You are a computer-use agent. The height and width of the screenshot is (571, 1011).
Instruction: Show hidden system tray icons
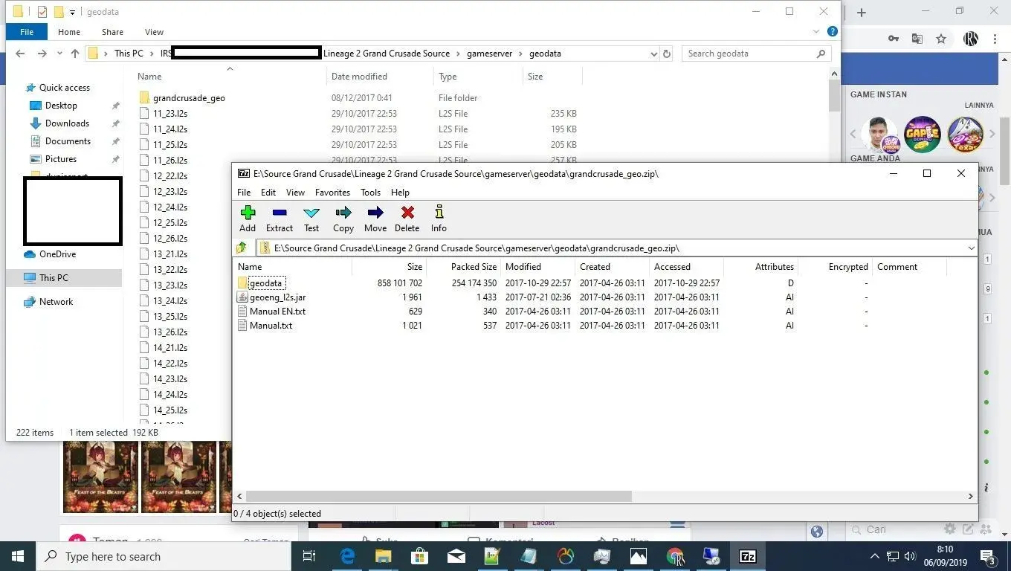pyautogui.click(x=875, y=556)
